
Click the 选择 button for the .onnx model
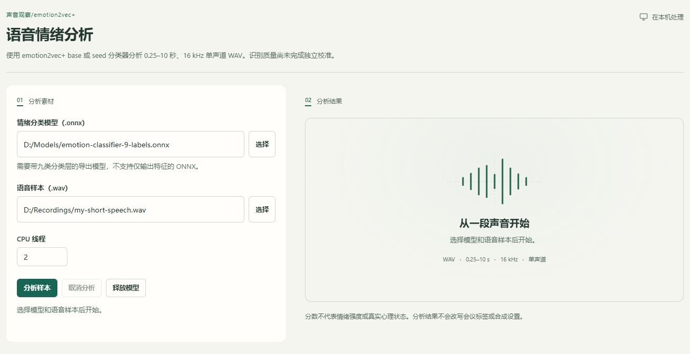[262, 144]
